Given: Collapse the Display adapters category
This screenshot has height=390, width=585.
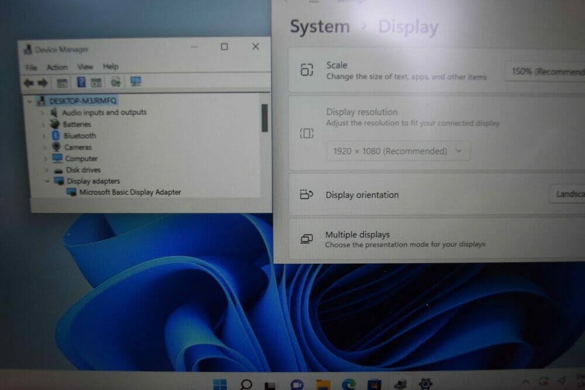Looking at the screenshot, I should pos(47,181).
